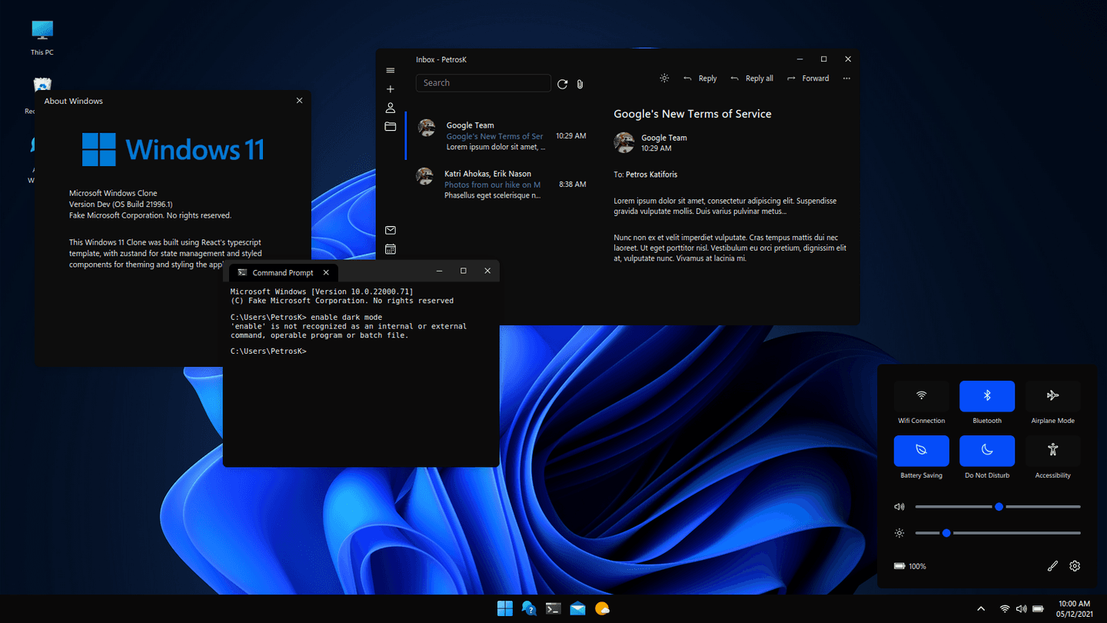Toggle the Accessibility quick setting
This screenshot has height=623, width=1107.
click(x=1052, y=451)
